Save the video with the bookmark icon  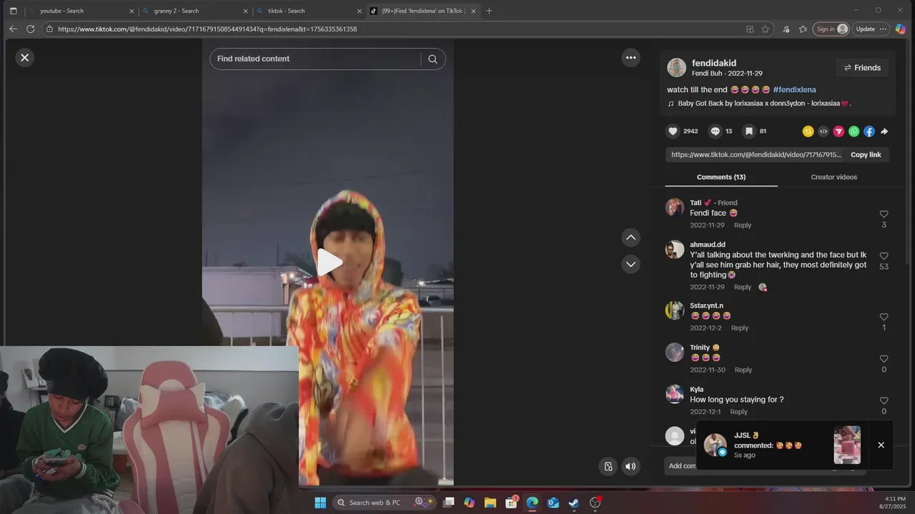pyautogui.click(x=748, y=131)
